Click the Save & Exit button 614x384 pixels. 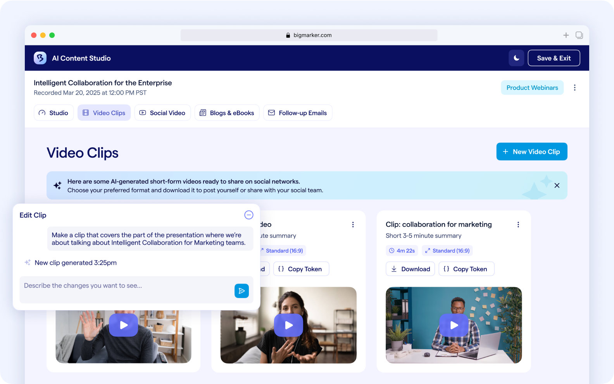click(x=554, y=58)
